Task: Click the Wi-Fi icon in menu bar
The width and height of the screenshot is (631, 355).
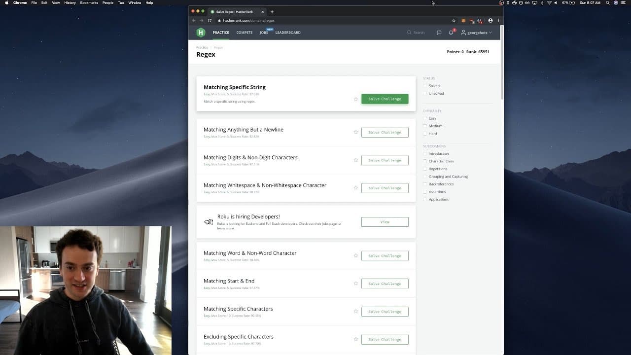Action: (549, 3)
